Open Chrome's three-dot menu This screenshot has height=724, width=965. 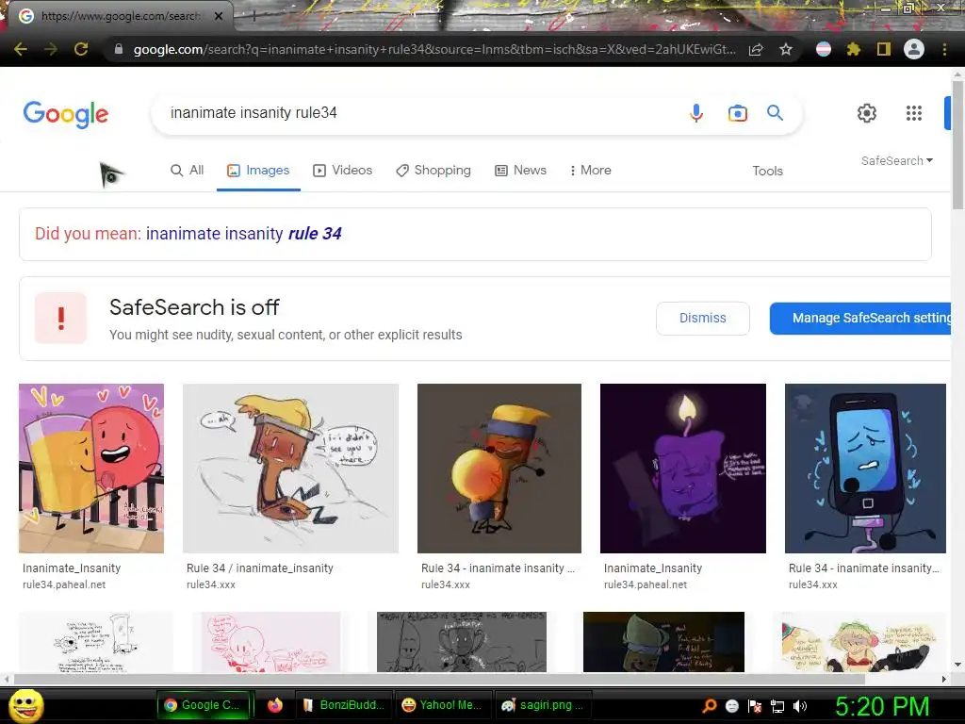click(944, 49)
